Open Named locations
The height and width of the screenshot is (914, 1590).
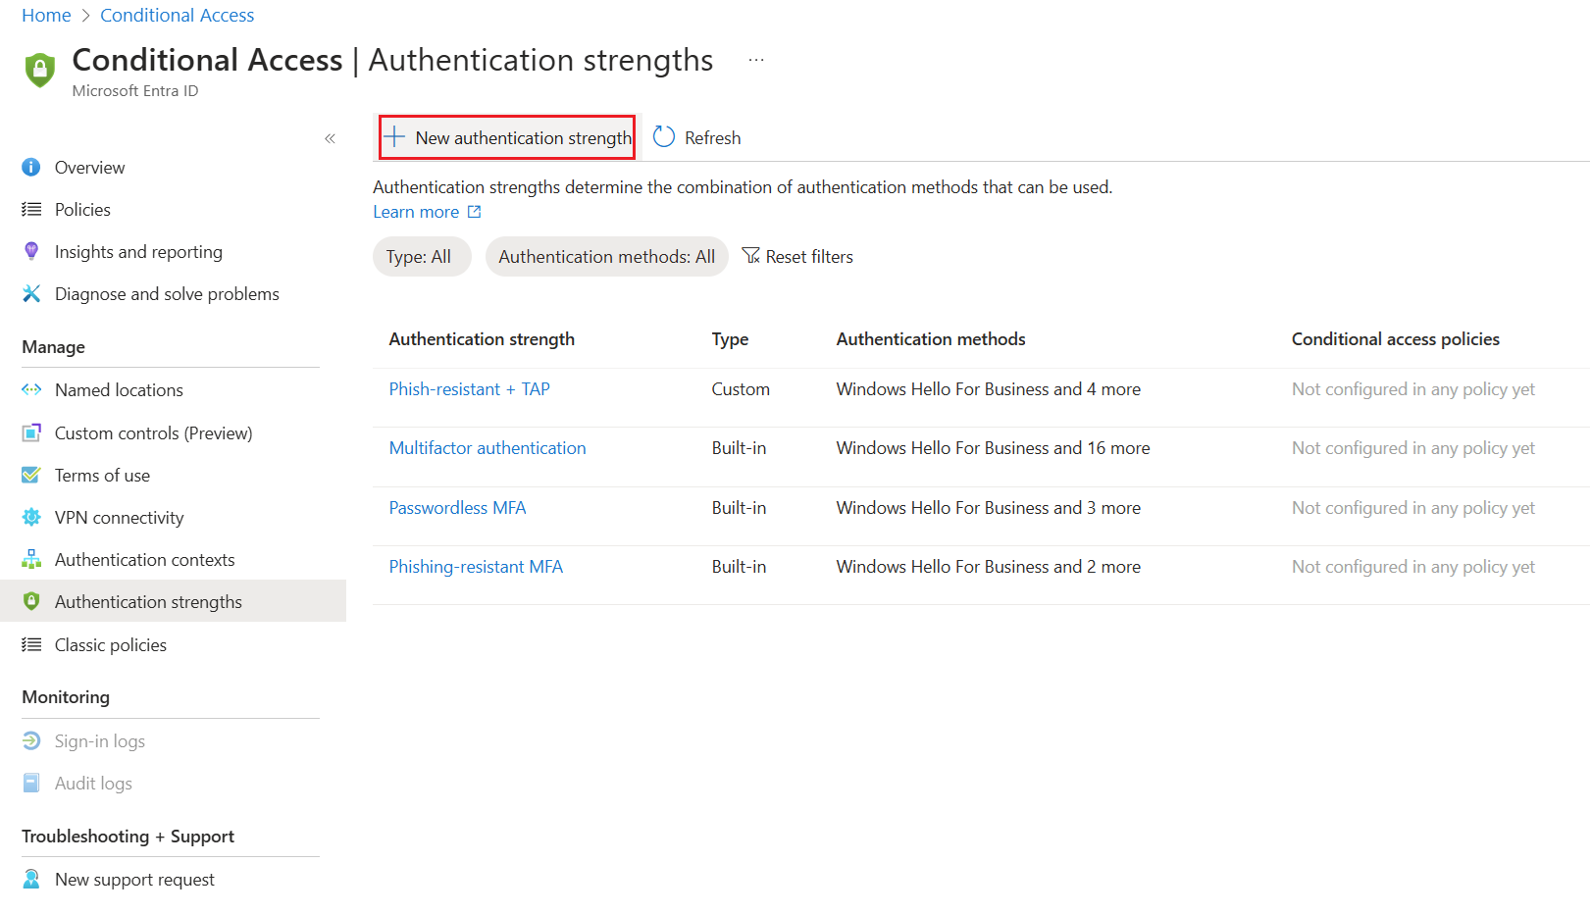119,389
